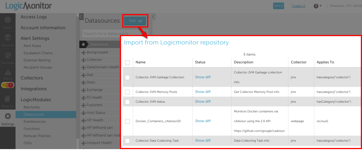Click the isLinux() applies-to value
This screenshot has height=162, width=362.
click(x=322, y=121)
